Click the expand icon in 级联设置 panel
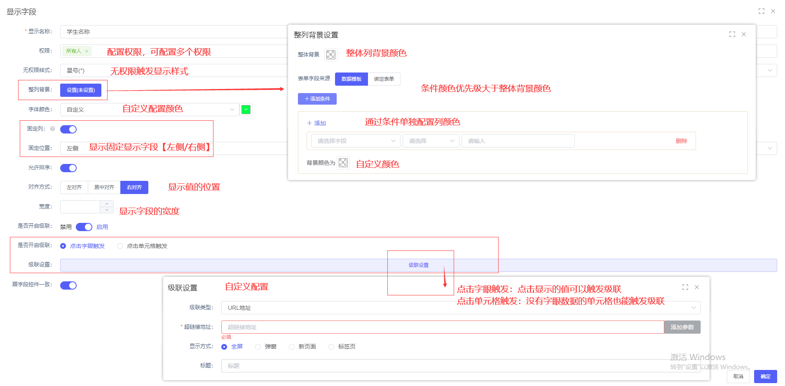The height and width of the screenshot is (386, 785). [685, 287]
